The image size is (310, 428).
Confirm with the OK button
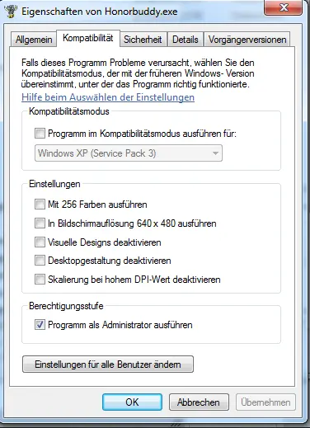click(x=132, y=402)
